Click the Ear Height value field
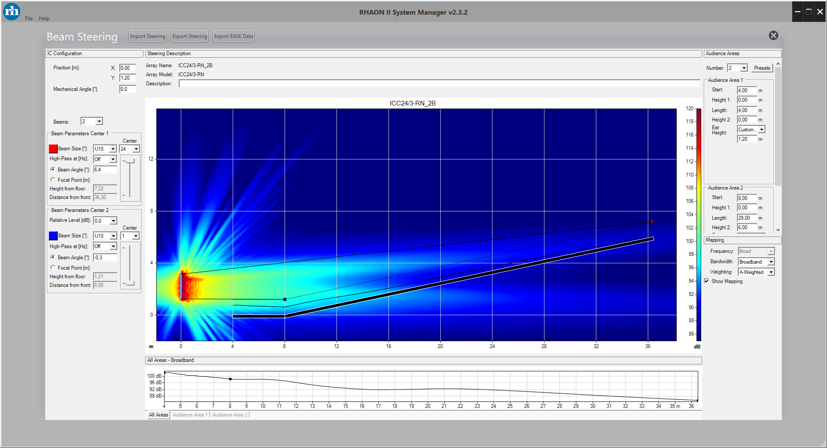Screen dimensions: 827x448 pyautogui.click(x=747, y=139)
